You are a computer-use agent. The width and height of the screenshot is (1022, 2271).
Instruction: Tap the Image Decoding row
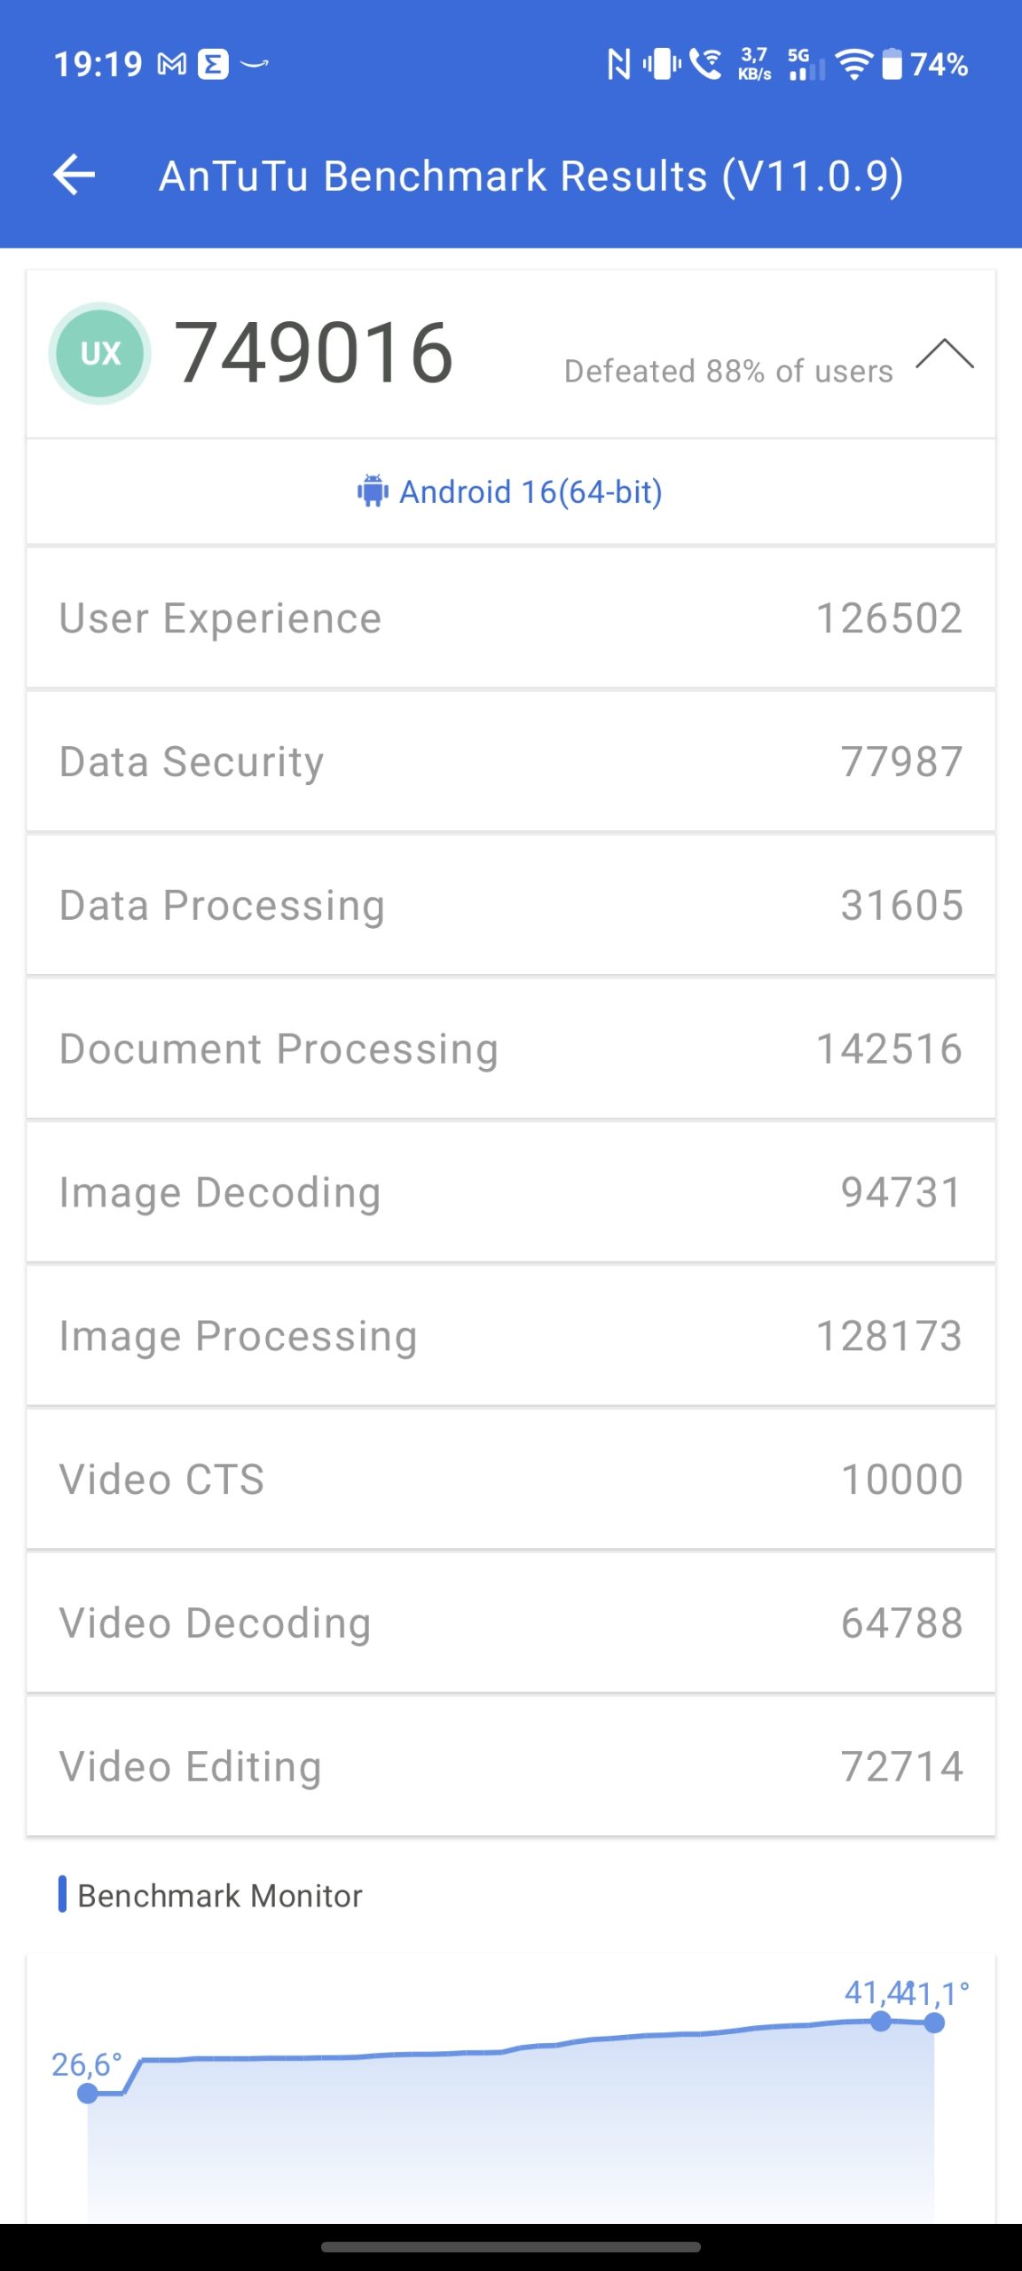[x=511, y=1192]
